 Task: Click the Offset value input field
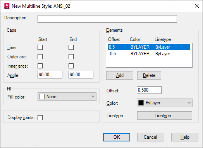point(149,90)
